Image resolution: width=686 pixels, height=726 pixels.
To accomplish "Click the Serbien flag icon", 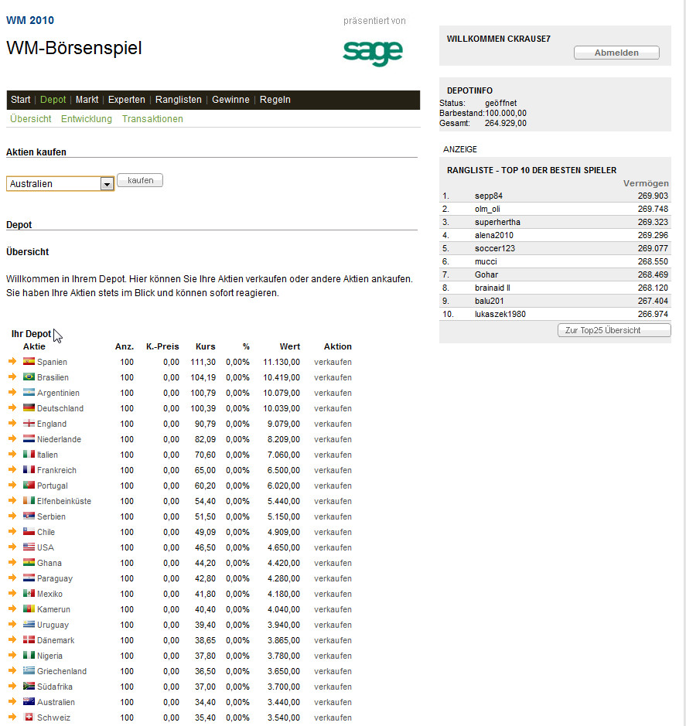I will (29, 516).
